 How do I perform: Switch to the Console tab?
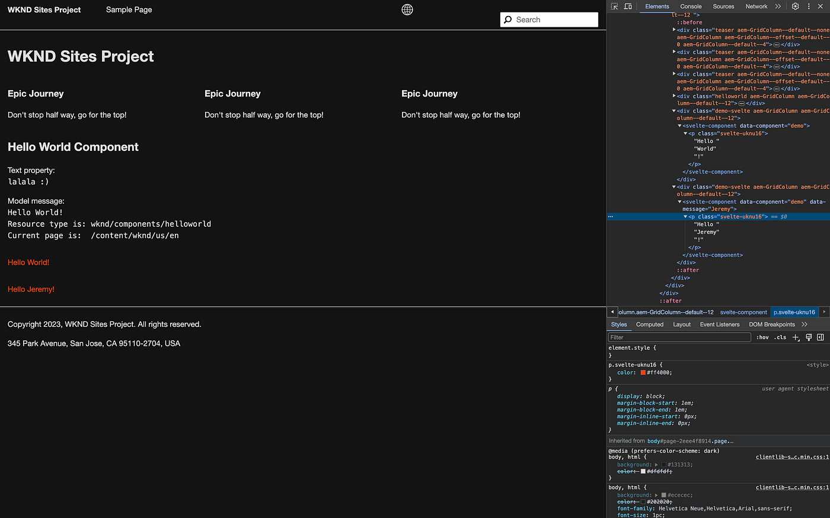point(691,7)
